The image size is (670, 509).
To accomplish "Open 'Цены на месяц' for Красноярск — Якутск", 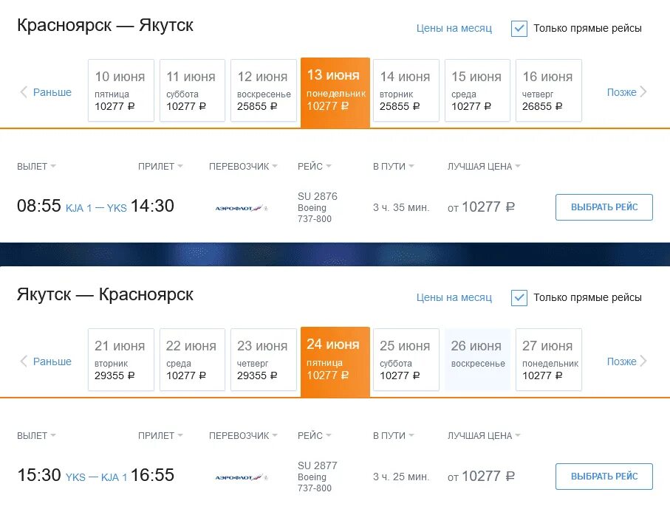I will [454, 29].
